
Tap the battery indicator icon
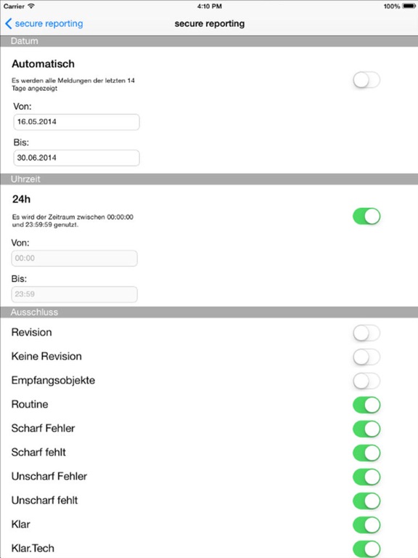(408, 6)
